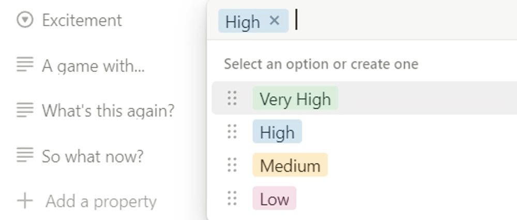Screen dimensions: 517x220
Task: Click the Add a property label
Action: point(101,201)
